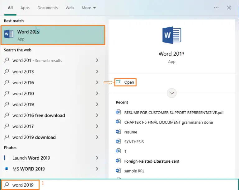Expand the arrow next to 'word 2010'
239x190 pixels.
(x=97, y=93)
